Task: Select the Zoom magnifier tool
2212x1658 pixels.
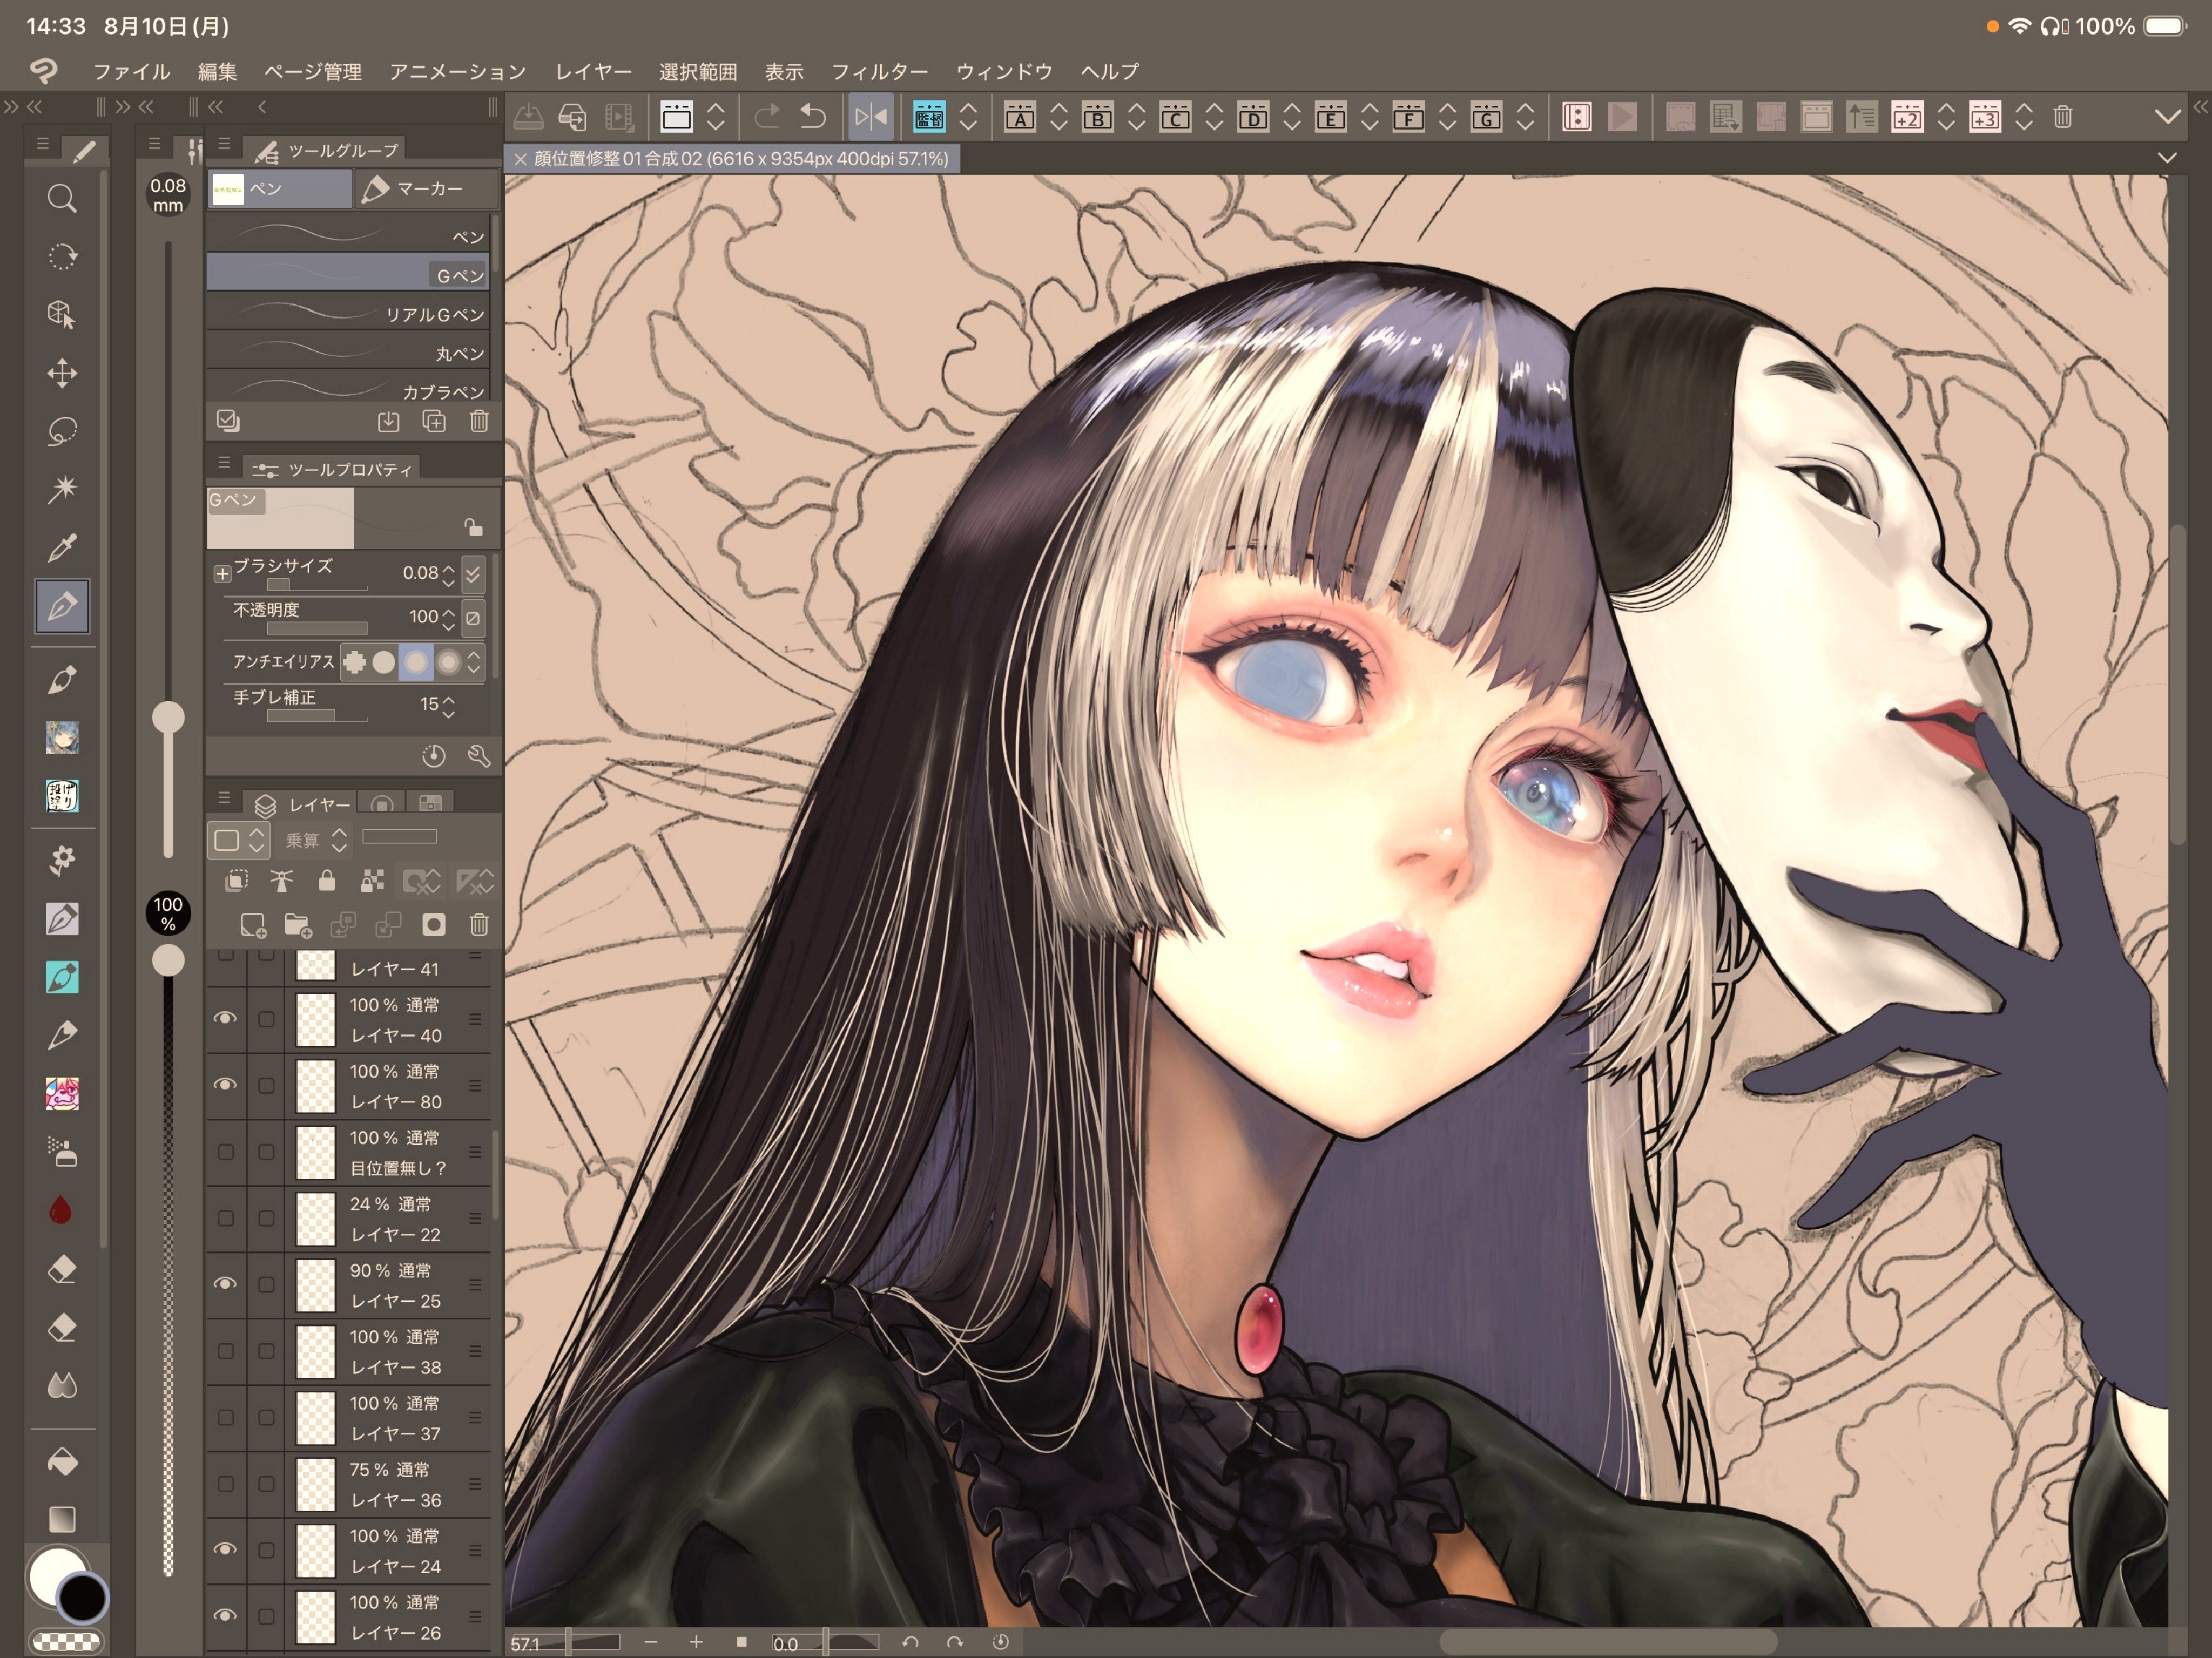Action: [62, 198]
